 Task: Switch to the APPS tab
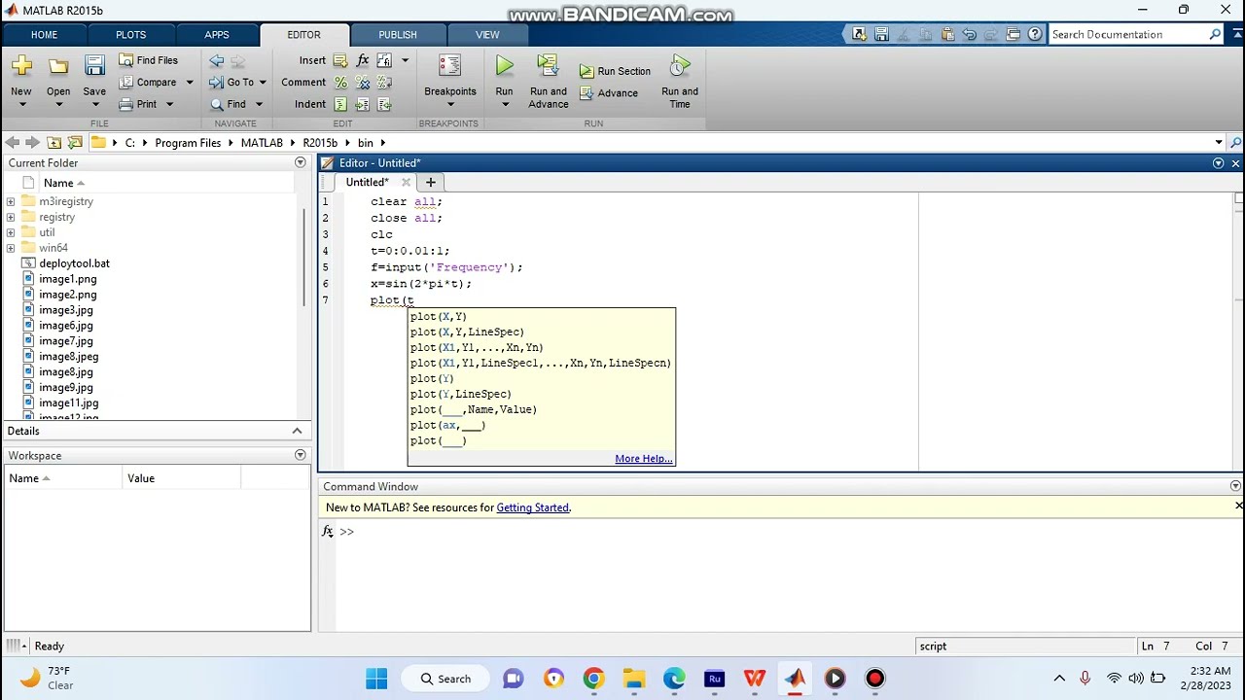pyautogui.click(x=217, y=35)
